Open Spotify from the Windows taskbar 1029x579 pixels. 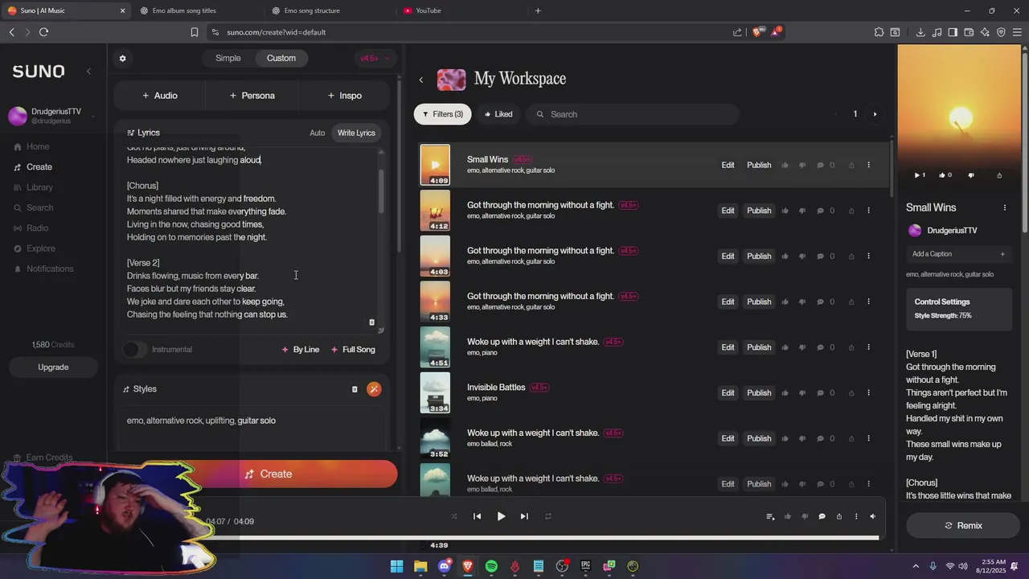point(491,566)
